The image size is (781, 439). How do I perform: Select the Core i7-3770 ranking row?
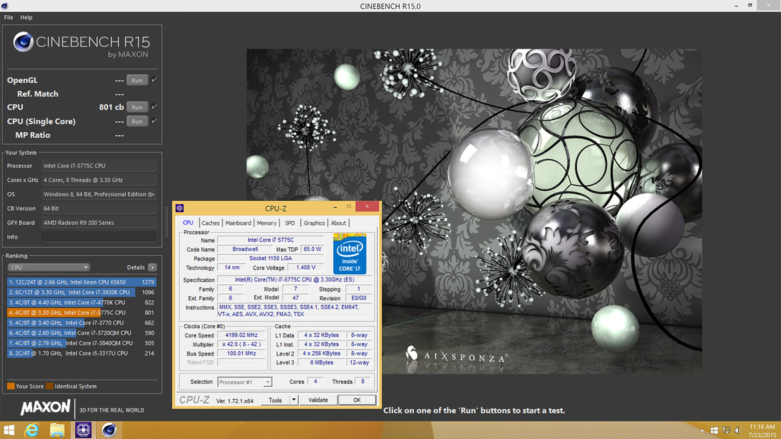coord(81,322)
